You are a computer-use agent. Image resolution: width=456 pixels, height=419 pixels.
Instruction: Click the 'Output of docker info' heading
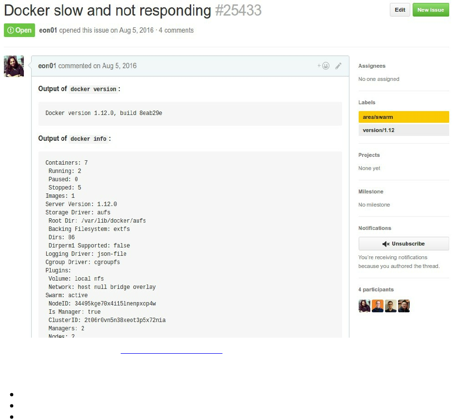(74, 138)
